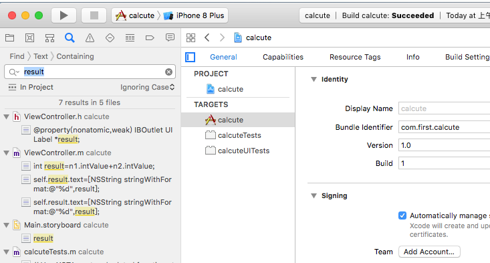Clear the search field text
The width and height of the screenshot is (490, 263).
pyautogui.click(x=168, y=72)
